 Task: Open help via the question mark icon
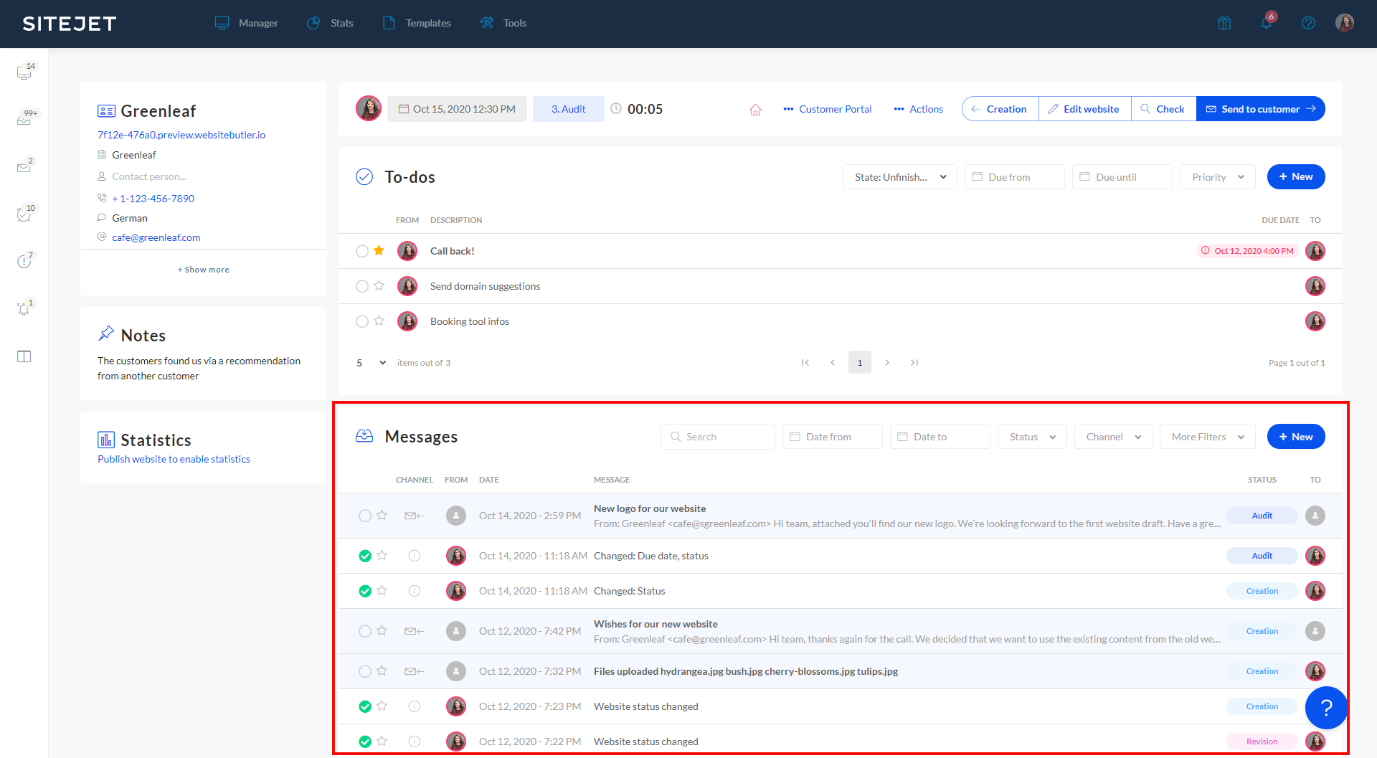[x=1308, y=23]
